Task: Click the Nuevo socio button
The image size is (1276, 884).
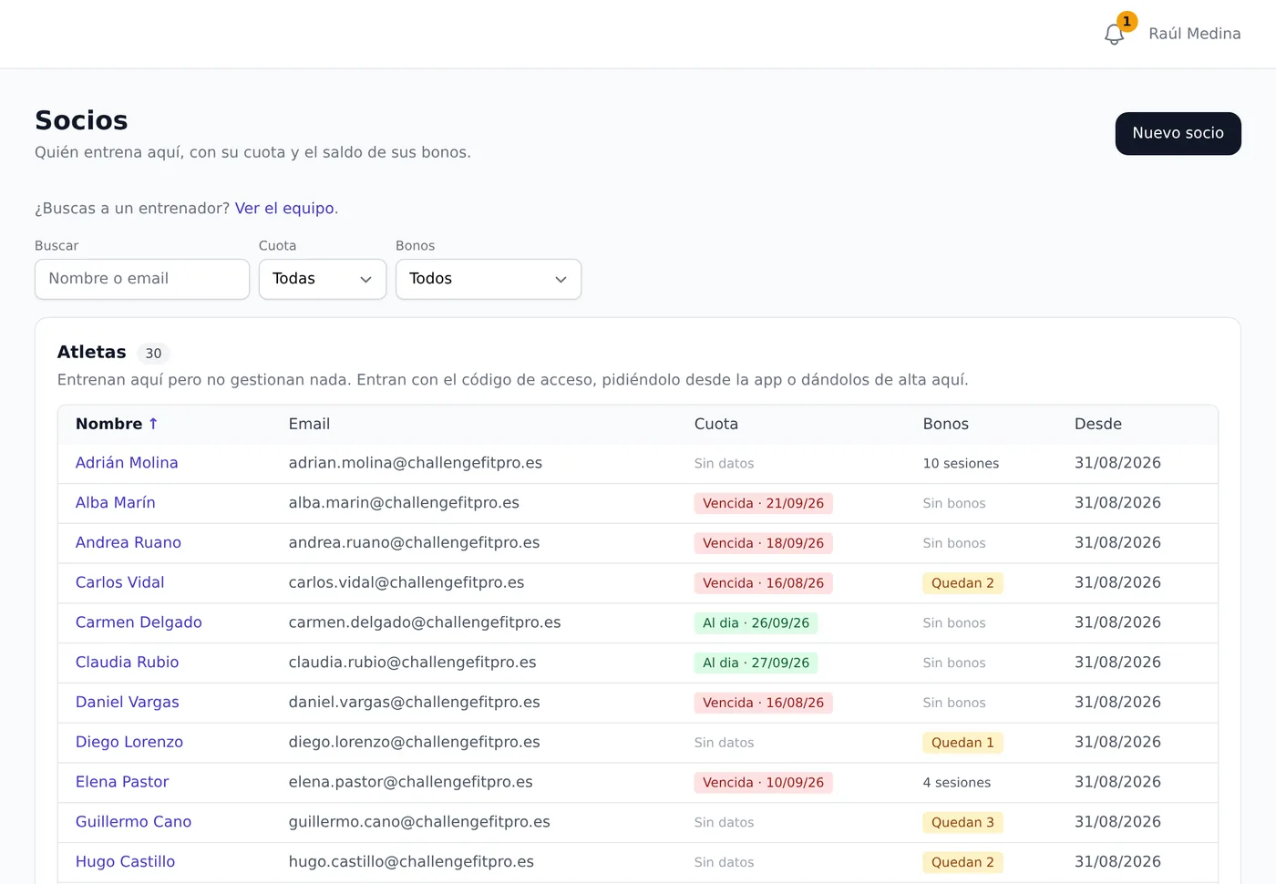Action: 1178,133
